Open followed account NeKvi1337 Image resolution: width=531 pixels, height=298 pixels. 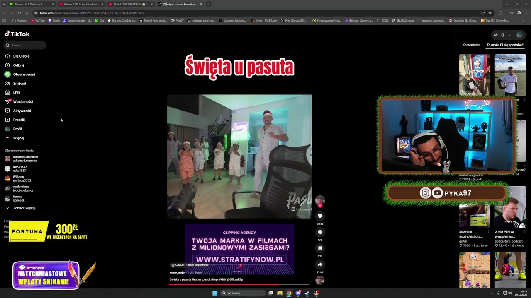coord(16,168)
